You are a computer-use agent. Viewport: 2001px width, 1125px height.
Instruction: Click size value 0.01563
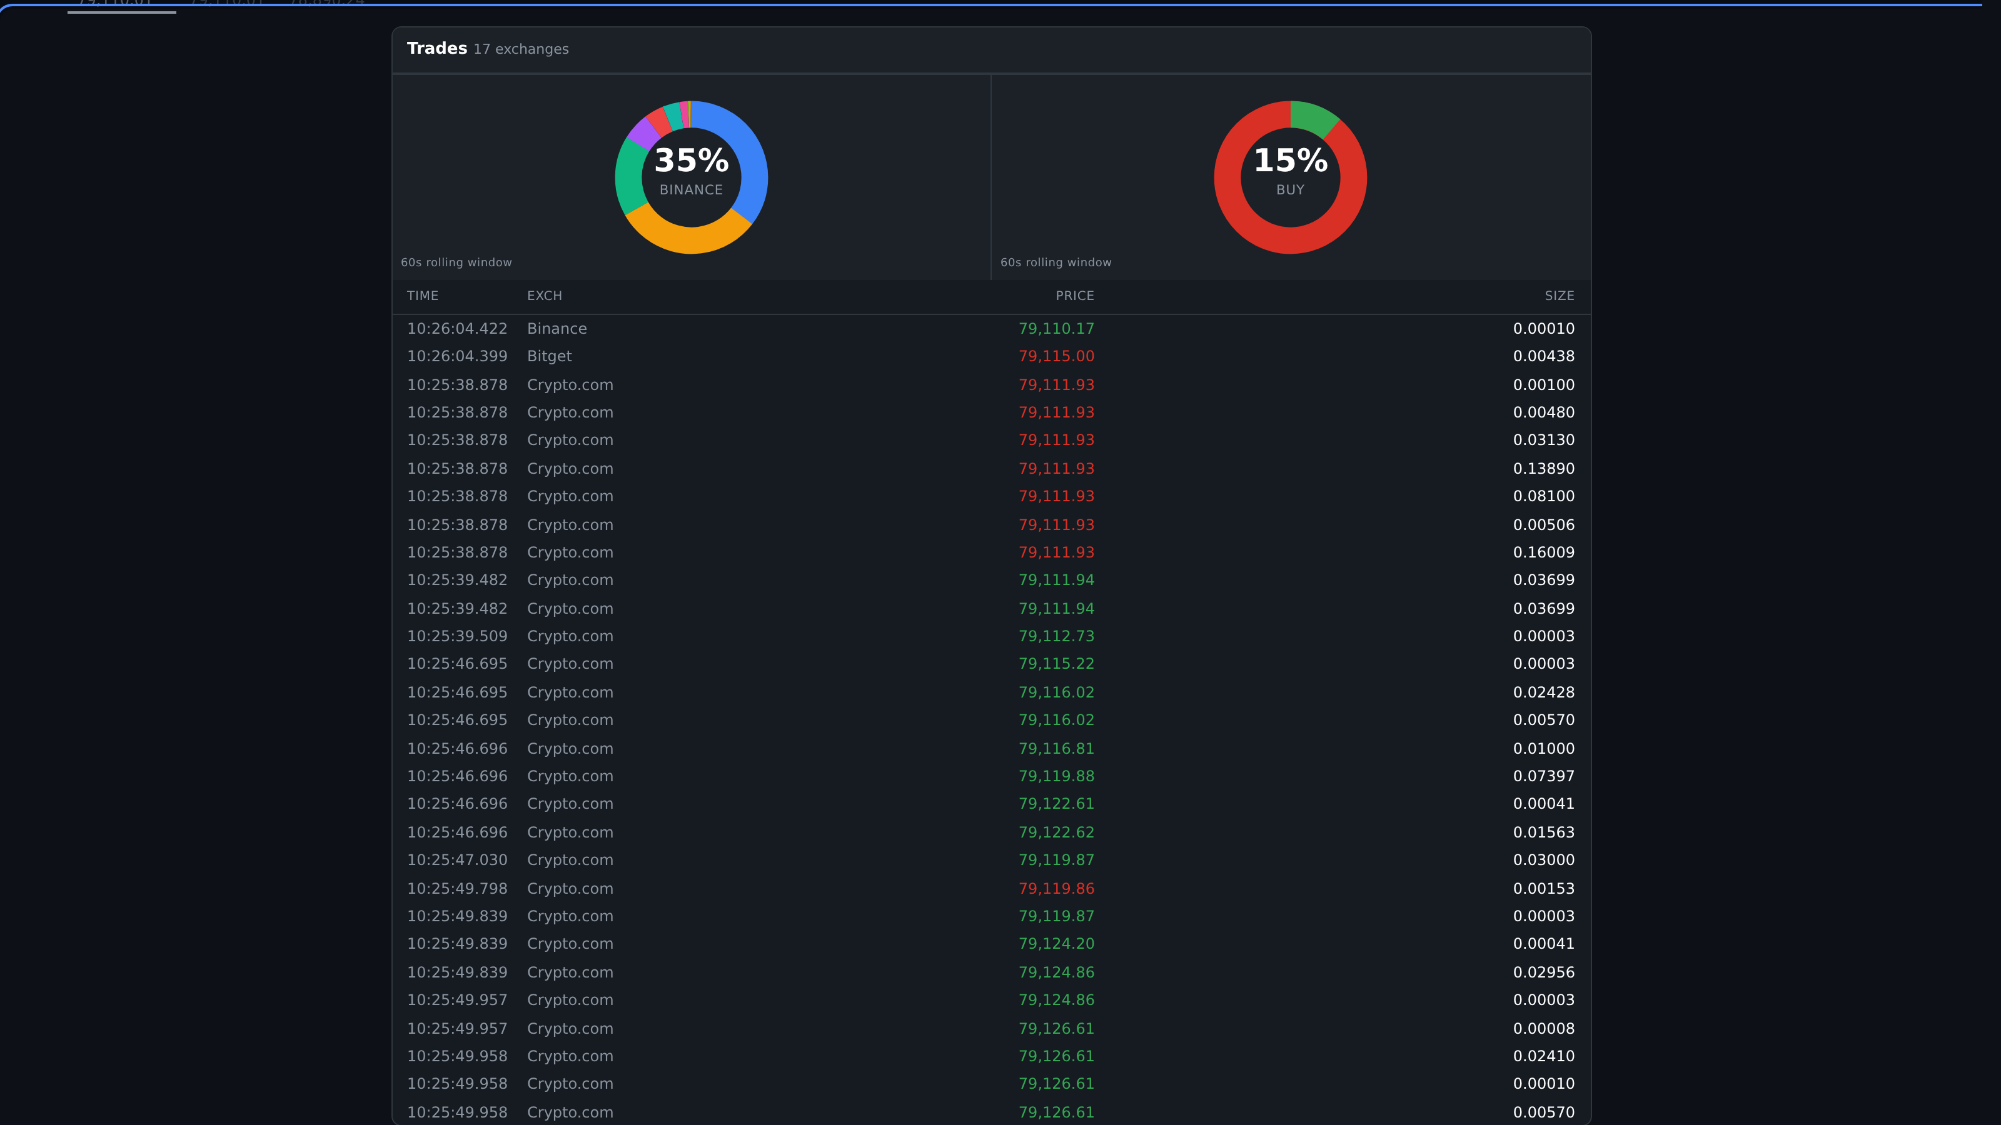click(1543, 832)
